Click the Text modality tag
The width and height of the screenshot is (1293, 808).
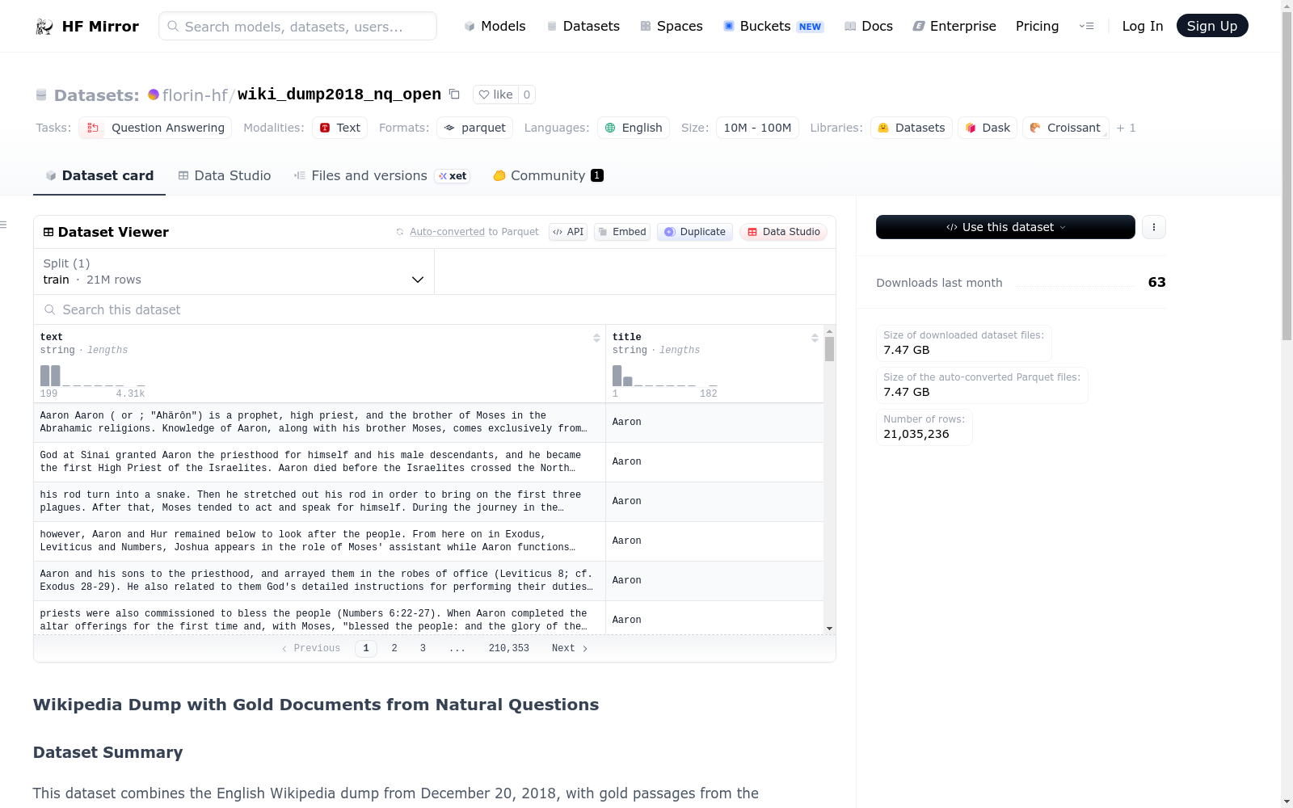(340, 128)
